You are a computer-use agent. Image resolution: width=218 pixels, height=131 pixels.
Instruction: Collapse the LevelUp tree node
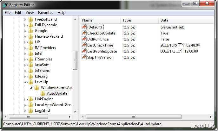(25, 82)
